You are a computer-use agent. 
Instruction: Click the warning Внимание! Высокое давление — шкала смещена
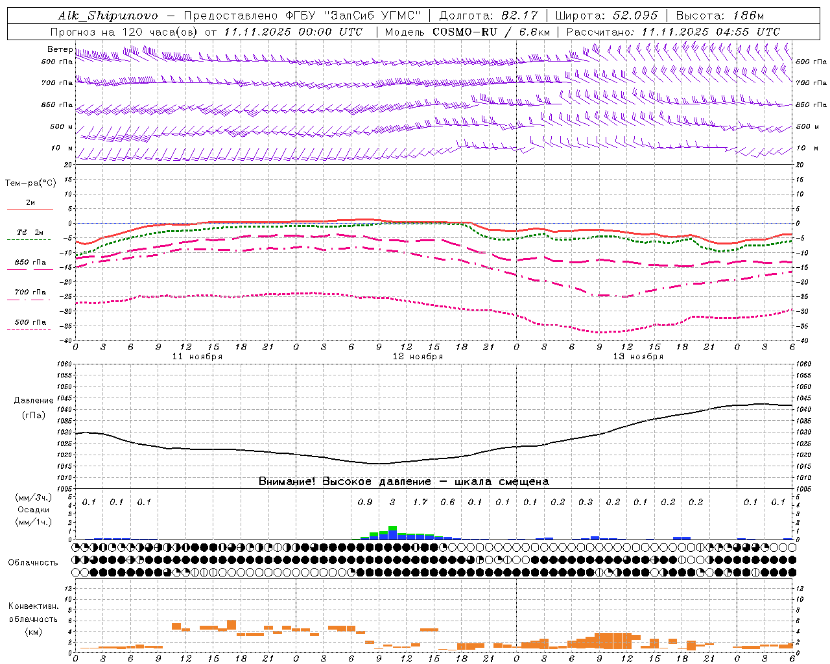(x=404, y=482)
